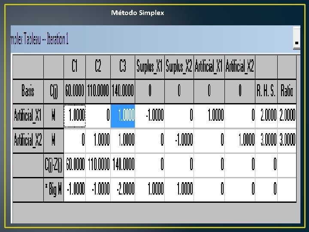Select the 110.0000 cost cell in C(j) row
This screenshot has width=309, height=232.
tap(98, 92)
